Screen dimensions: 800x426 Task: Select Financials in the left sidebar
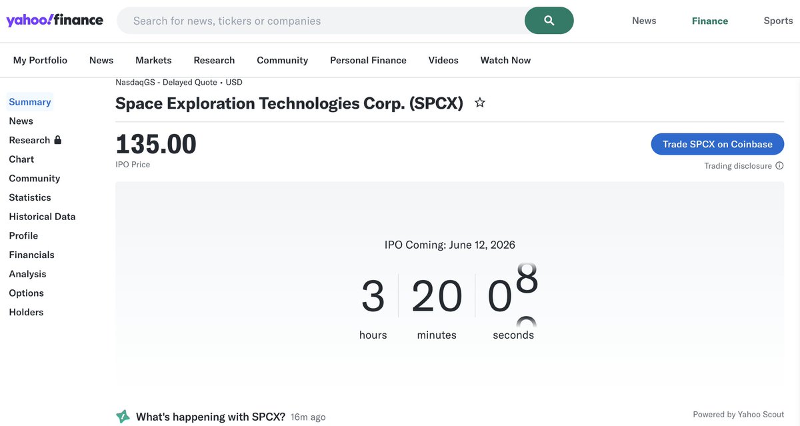(31, 255)
